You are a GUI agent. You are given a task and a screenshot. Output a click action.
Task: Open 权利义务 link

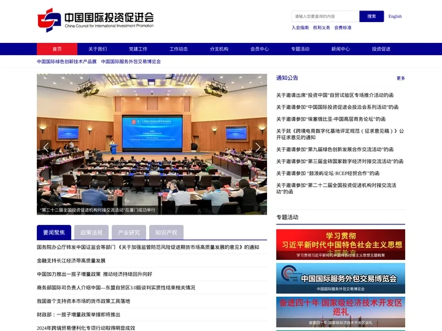[321, 28]
